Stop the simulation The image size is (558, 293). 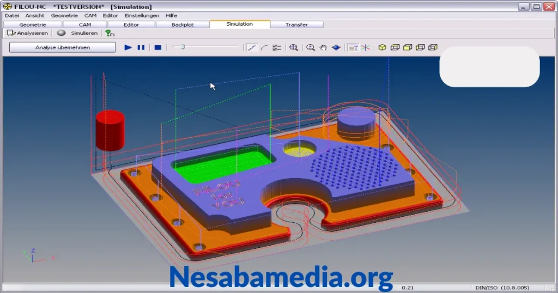(x=158, y=47)
